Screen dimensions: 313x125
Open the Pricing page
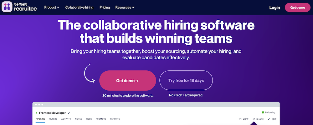[x=105, y=7]
